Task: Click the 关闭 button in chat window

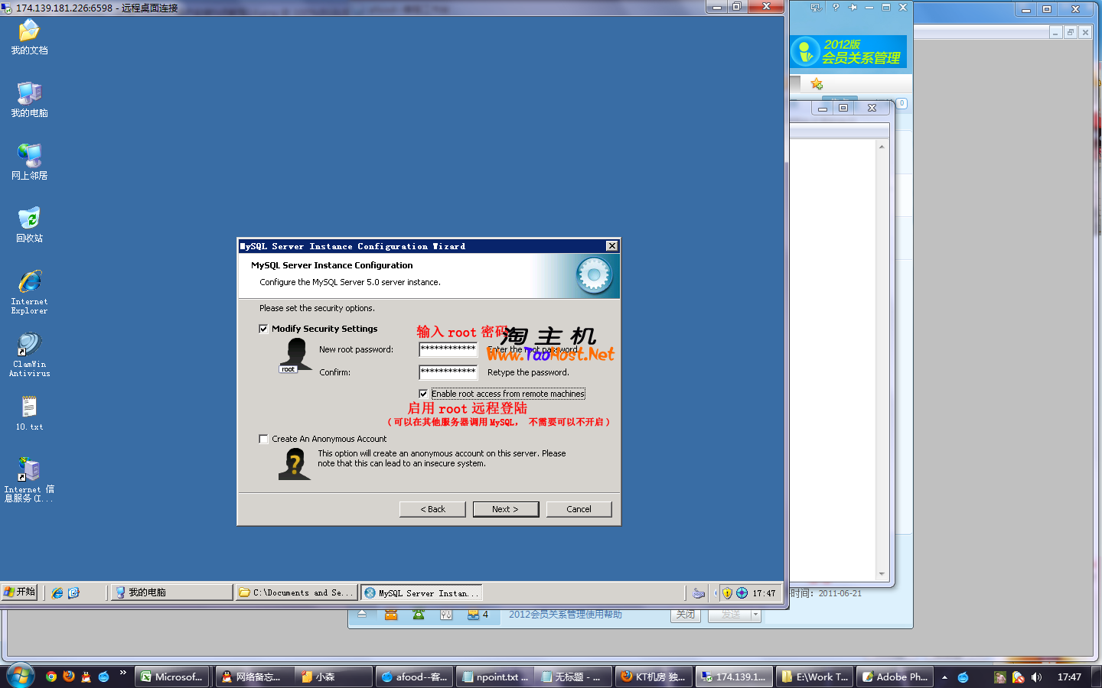Action: (686, 615)
